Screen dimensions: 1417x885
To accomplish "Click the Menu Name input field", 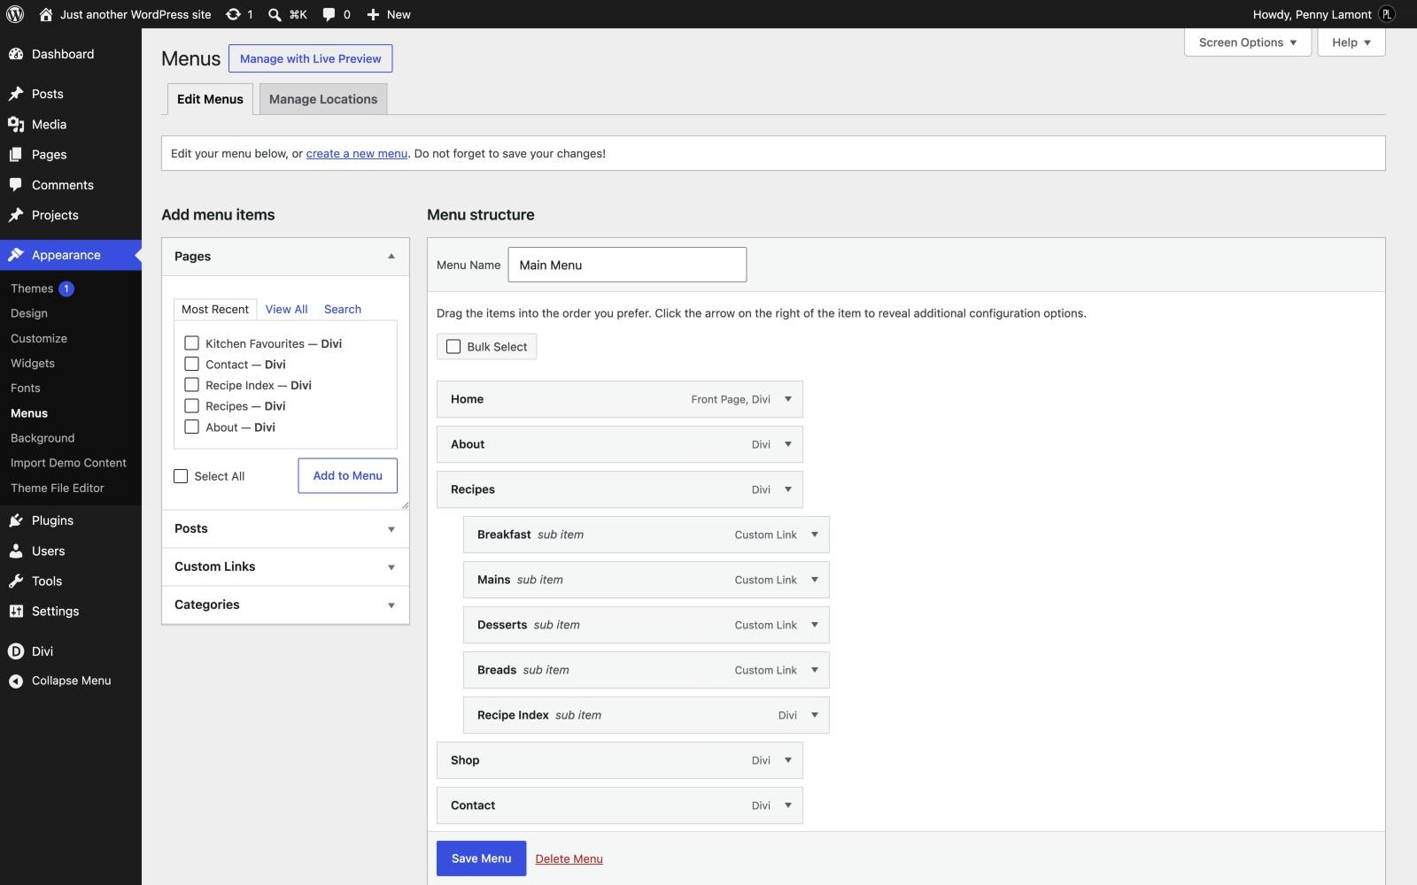I will pos(627,265).
